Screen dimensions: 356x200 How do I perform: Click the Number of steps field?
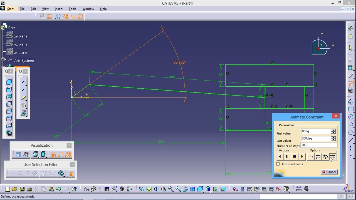click(319, 145)
